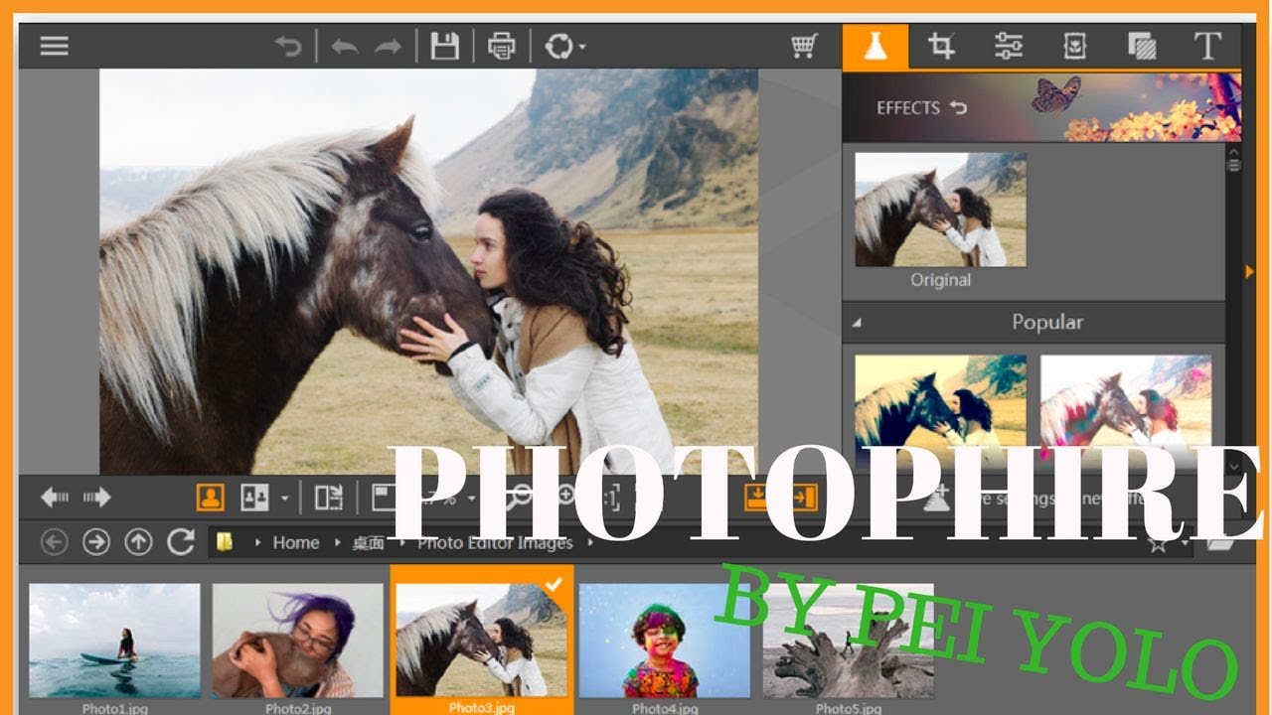Navigate back in folder history
Viewport: 1272px width, 715px height.
54,542
